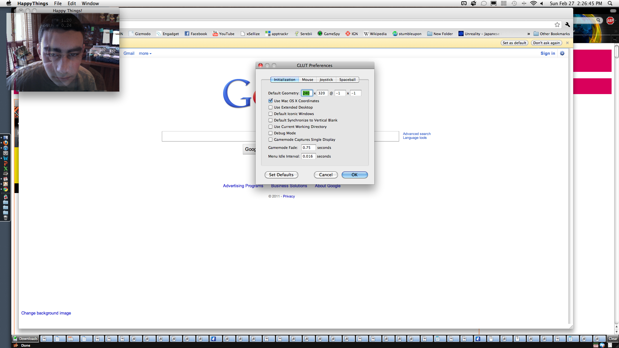Image resolution: width=619 pixels, height=348 pixels.
Task: Open the Facebook bookmark
Action: [196, 34]
